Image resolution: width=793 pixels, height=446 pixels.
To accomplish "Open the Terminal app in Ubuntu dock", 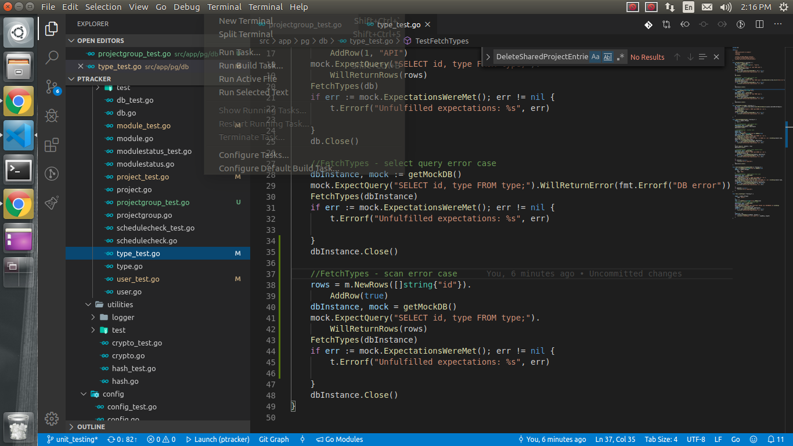I will point(19,170).
